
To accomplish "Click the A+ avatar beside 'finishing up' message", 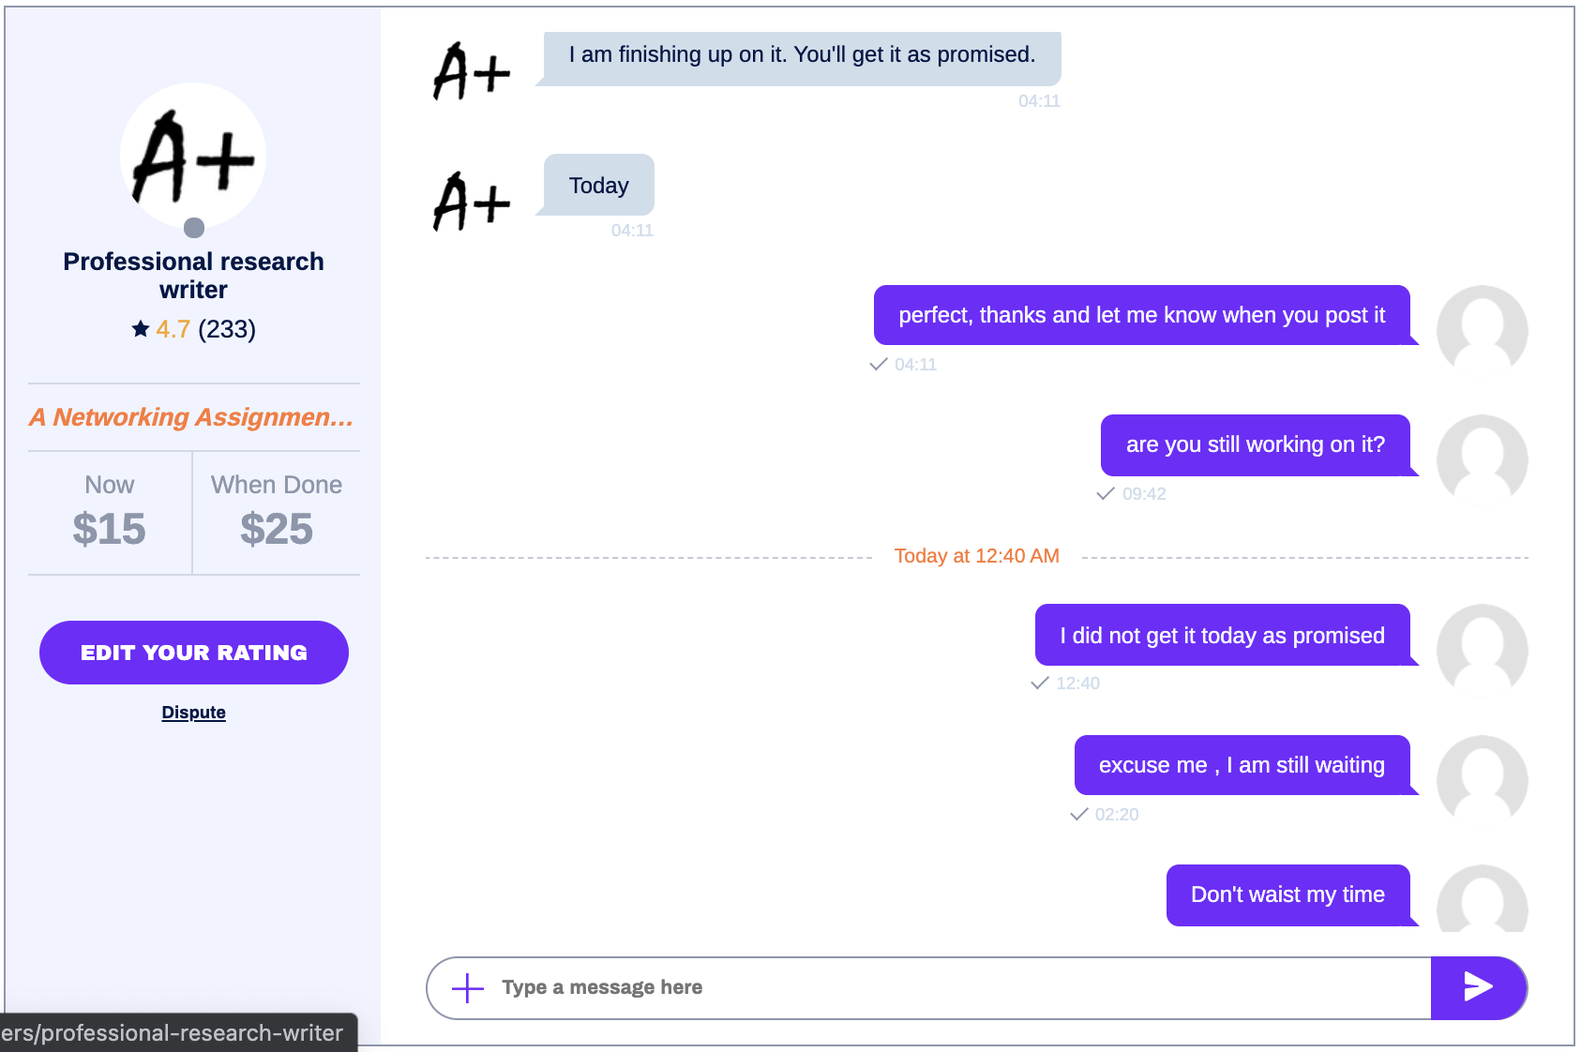I will 472,71.
